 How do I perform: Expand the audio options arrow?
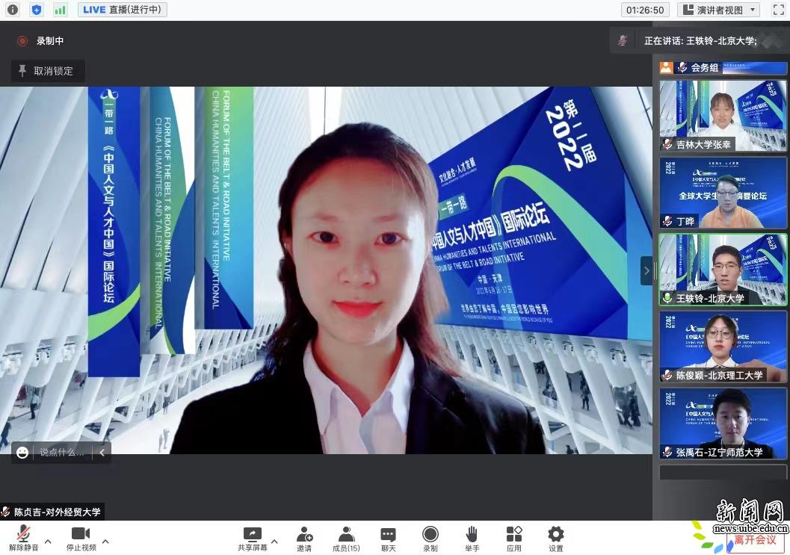(48, 541)
